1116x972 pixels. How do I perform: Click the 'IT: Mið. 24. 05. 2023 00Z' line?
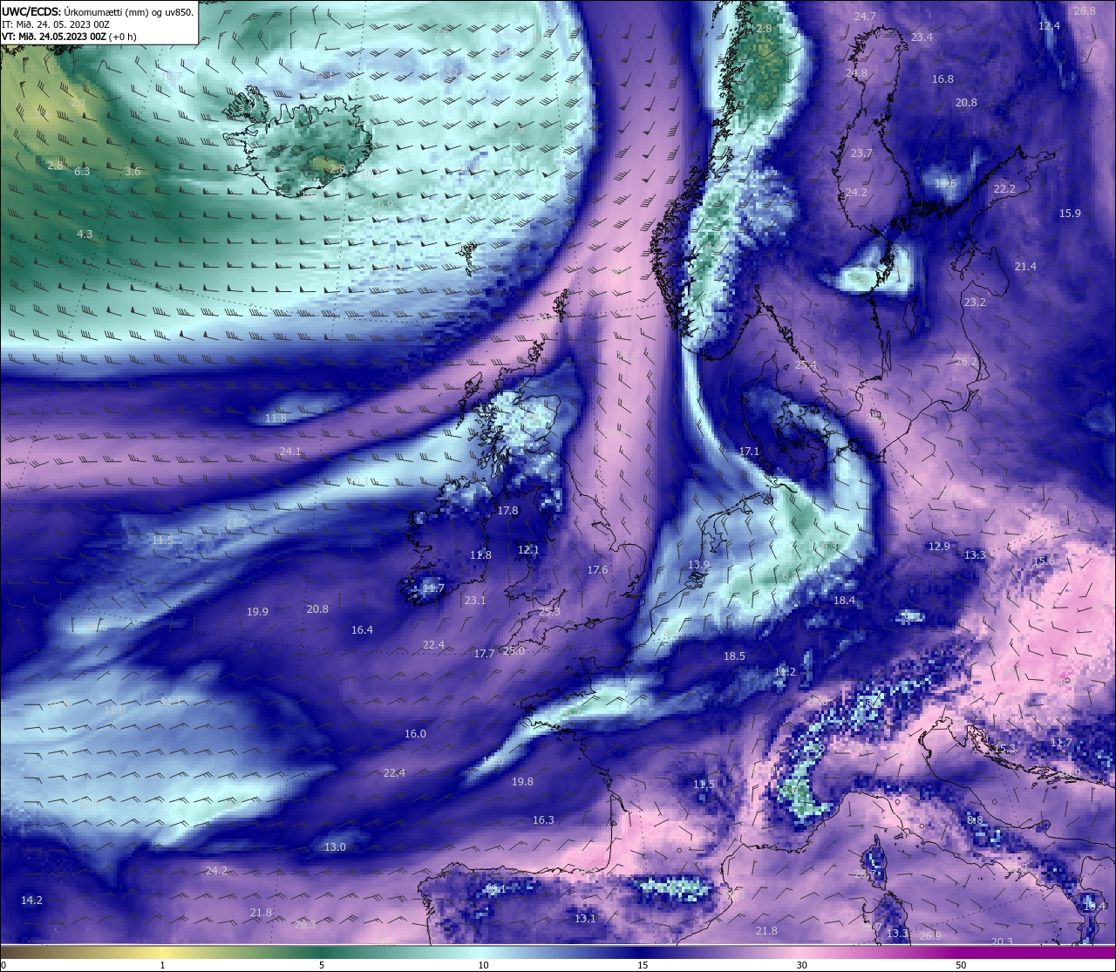(x=56, y=24)
